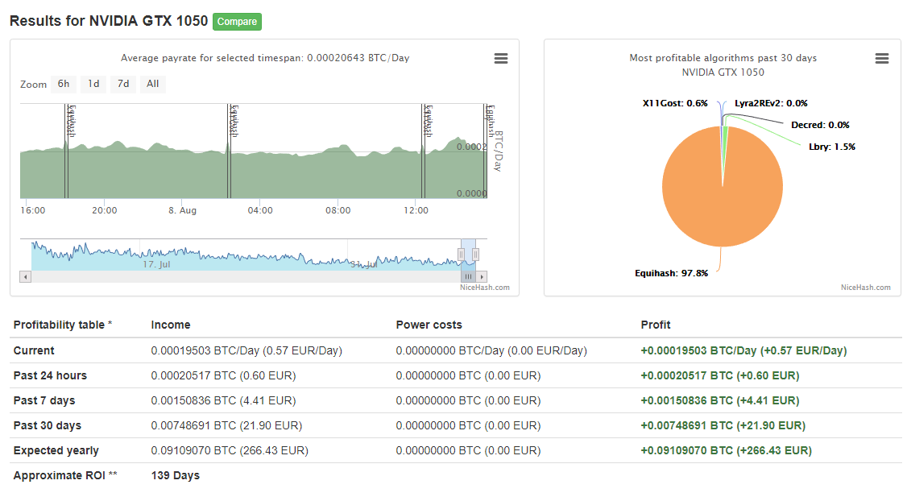Click the Power costs column header
Screen dimensions: 907x497
(x=429, y=325)
